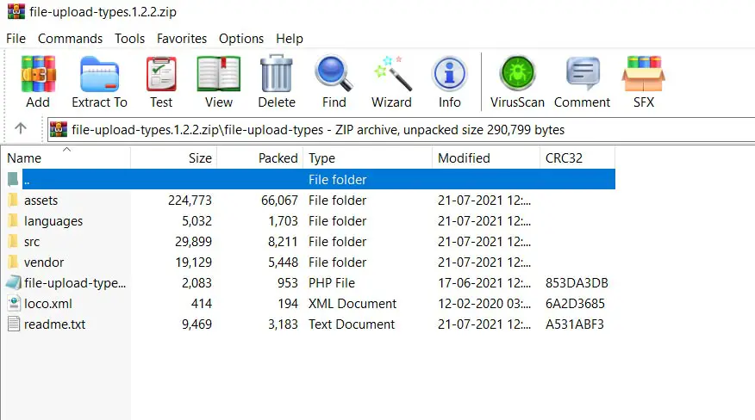This screenshot has width=755, height=420.
Task: Click CRC32 value A531ABF3
Action: [x=574, y=324]
